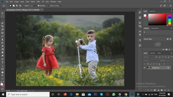
Task: Open the Window menu
Action: point(53,2)
